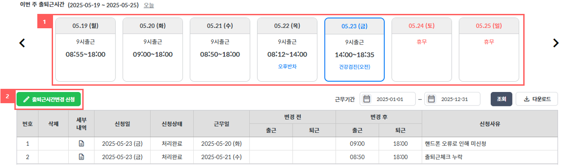This screenshot has width=561, height=166.
Task: Click end date field 2025-12-31
Action: pyautogui.click(x=452, y=99)
